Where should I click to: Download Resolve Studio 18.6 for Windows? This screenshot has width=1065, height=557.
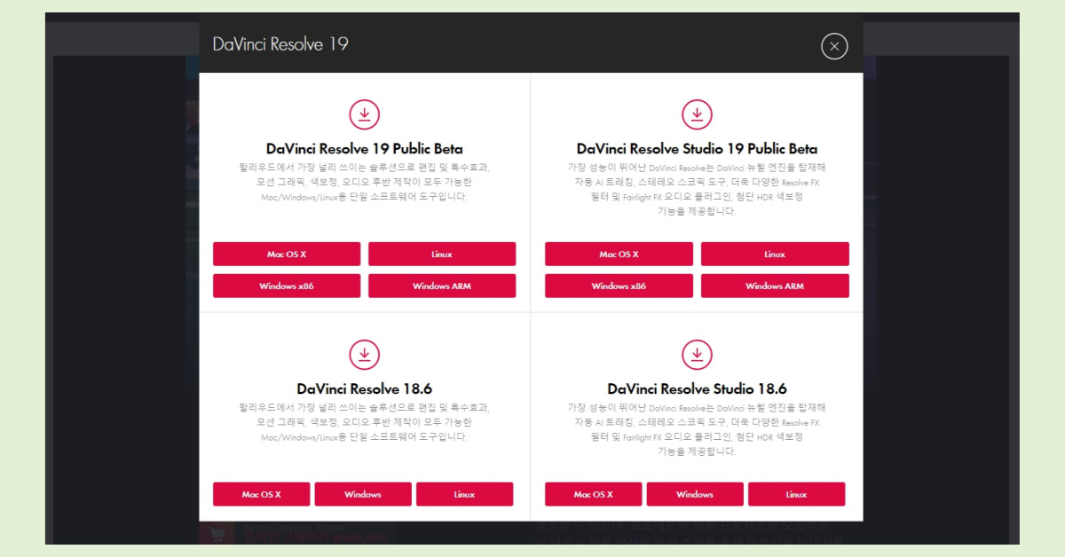tap(695, 494)
